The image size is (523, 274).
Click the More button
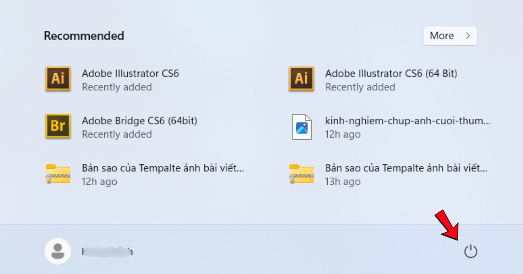coord(450,36)
